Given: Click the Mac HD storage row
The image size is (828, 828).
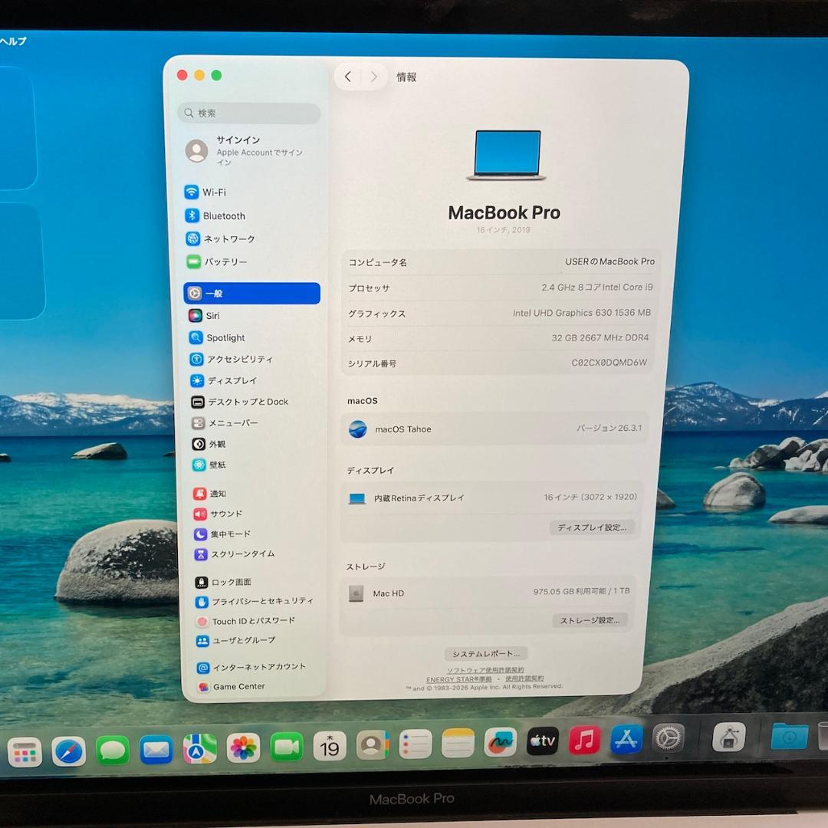Looking at the screenshot, I should point(488,593).
